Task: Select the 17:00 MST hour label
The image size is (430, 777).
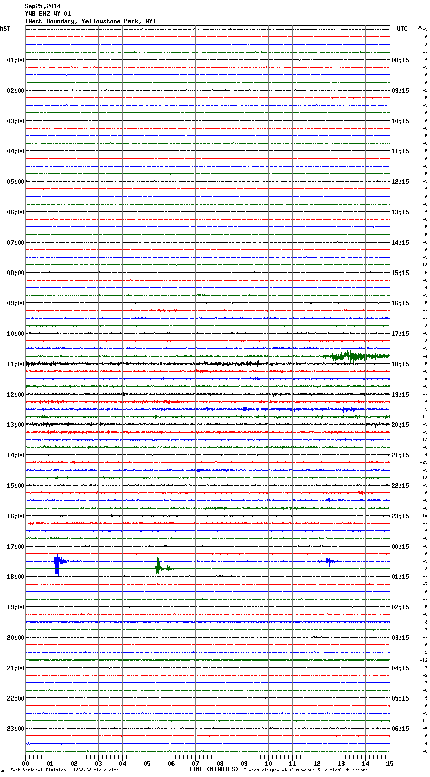Action: pos(16,547)
